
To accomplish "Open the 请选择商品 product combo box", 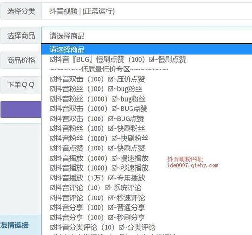I will [146, 35].
